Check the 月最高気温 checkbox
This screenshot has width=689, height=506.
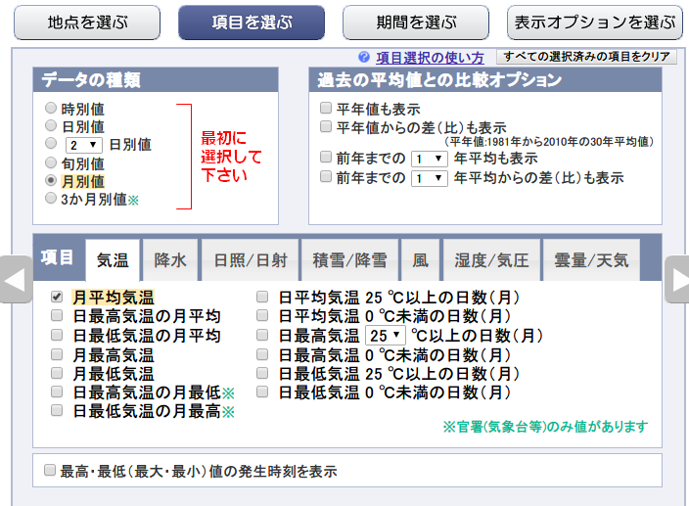[x=57, y=354]
